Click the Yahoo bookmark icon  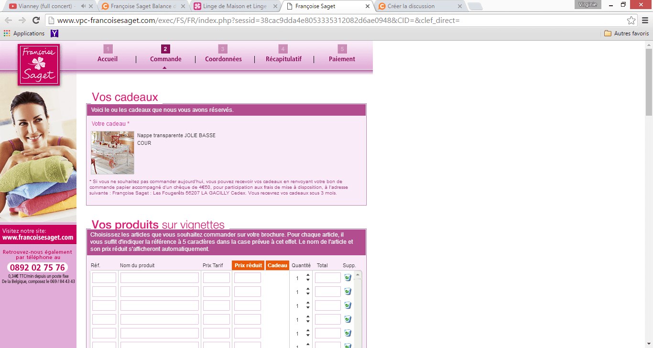(54, 33)
